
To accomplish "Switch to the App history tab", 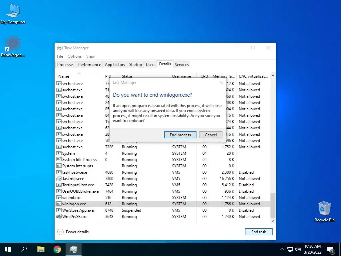I will point(115,65).
